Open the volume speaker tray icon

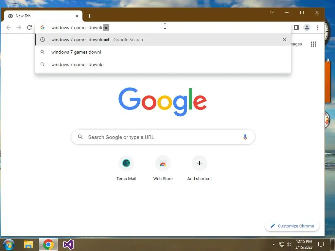[289, 244]
